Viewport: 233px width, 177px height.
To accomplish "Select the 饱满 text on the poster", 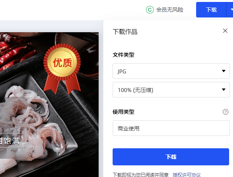I will coord(12,141).
